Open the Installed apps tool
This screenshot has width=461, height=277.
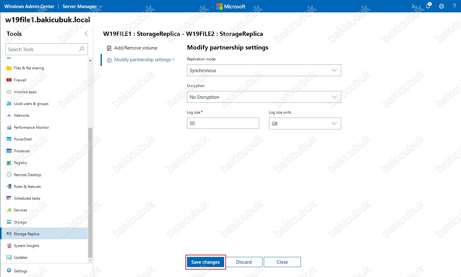click(x=44, y=92)
